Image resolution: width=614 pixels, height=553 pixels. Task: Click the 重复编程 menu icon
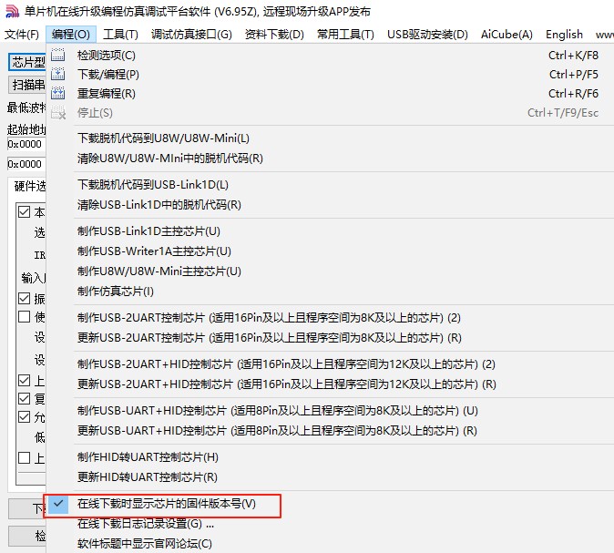[x=58, y=94]
